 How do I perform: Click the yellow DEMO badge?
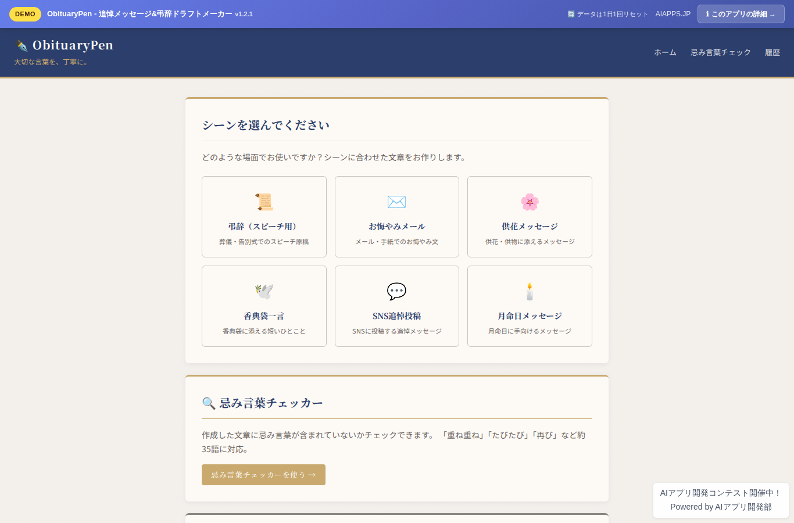tap(25, 14)
